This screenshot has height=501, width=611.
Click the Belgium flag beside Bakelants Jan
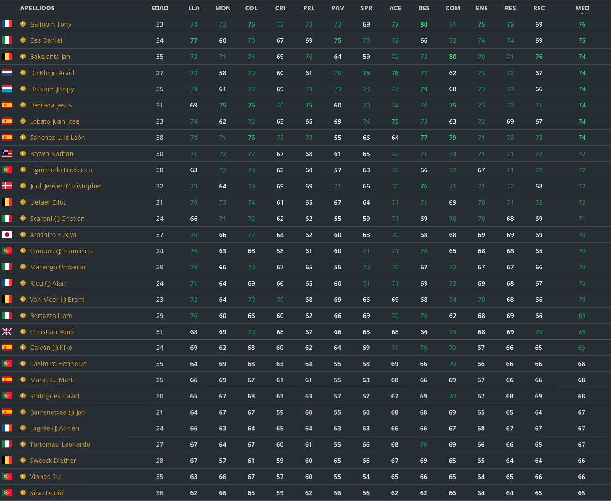pos(7,57)
